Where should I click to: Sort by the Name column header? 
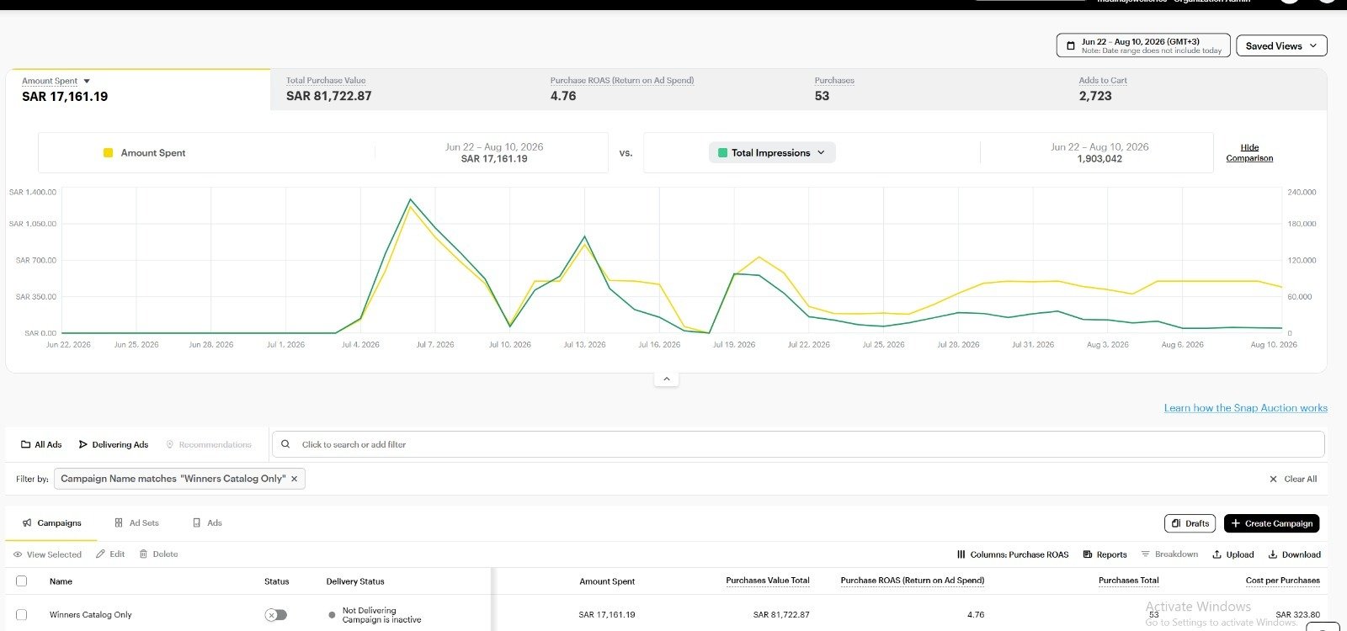tap(61, 581)
